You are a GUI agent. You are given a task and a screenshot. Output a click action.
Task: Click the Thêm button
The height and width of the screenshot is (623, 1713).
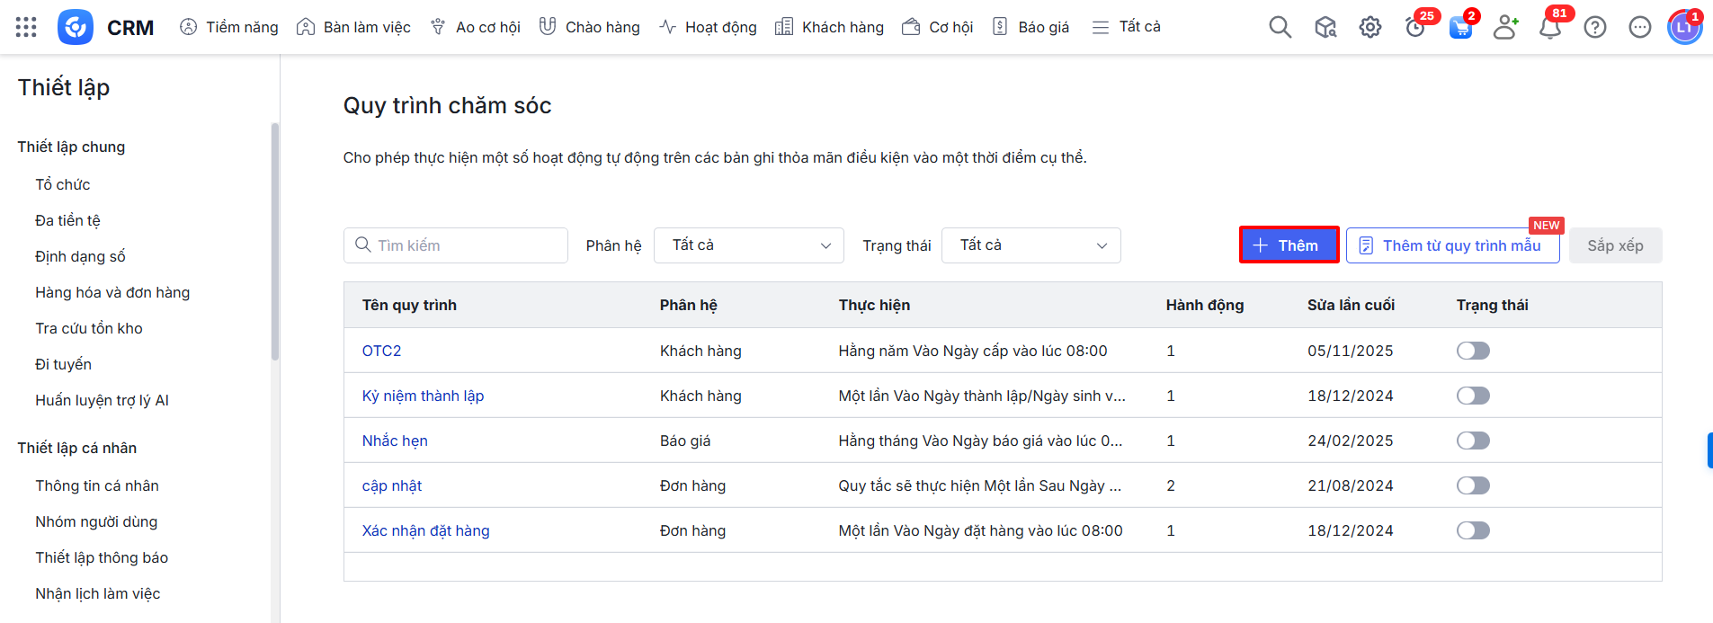[x=1289, y=245]
